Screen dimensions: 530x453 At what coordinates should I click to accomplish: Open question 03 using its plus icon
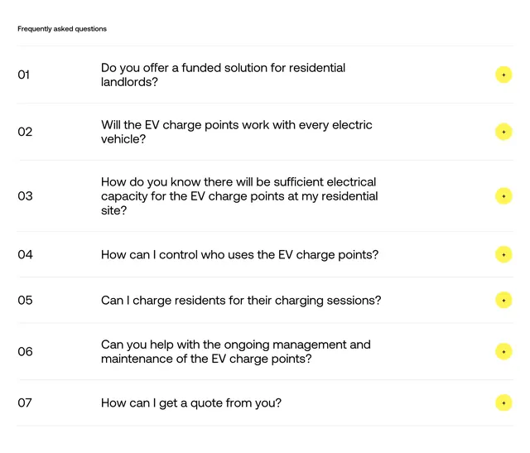pos(503,196)
